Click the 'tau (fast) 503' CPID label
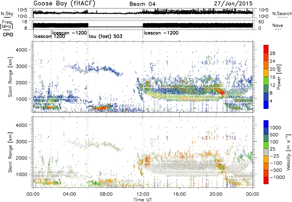 (105, 36)
